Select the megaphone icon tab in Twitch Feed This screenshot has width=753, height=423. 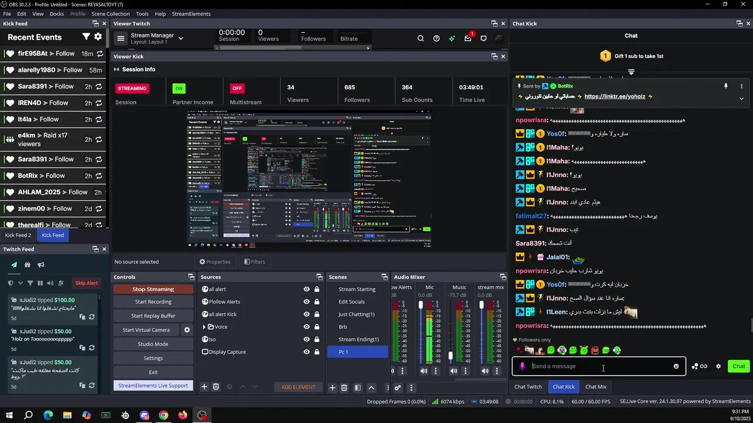click(41, 265)
